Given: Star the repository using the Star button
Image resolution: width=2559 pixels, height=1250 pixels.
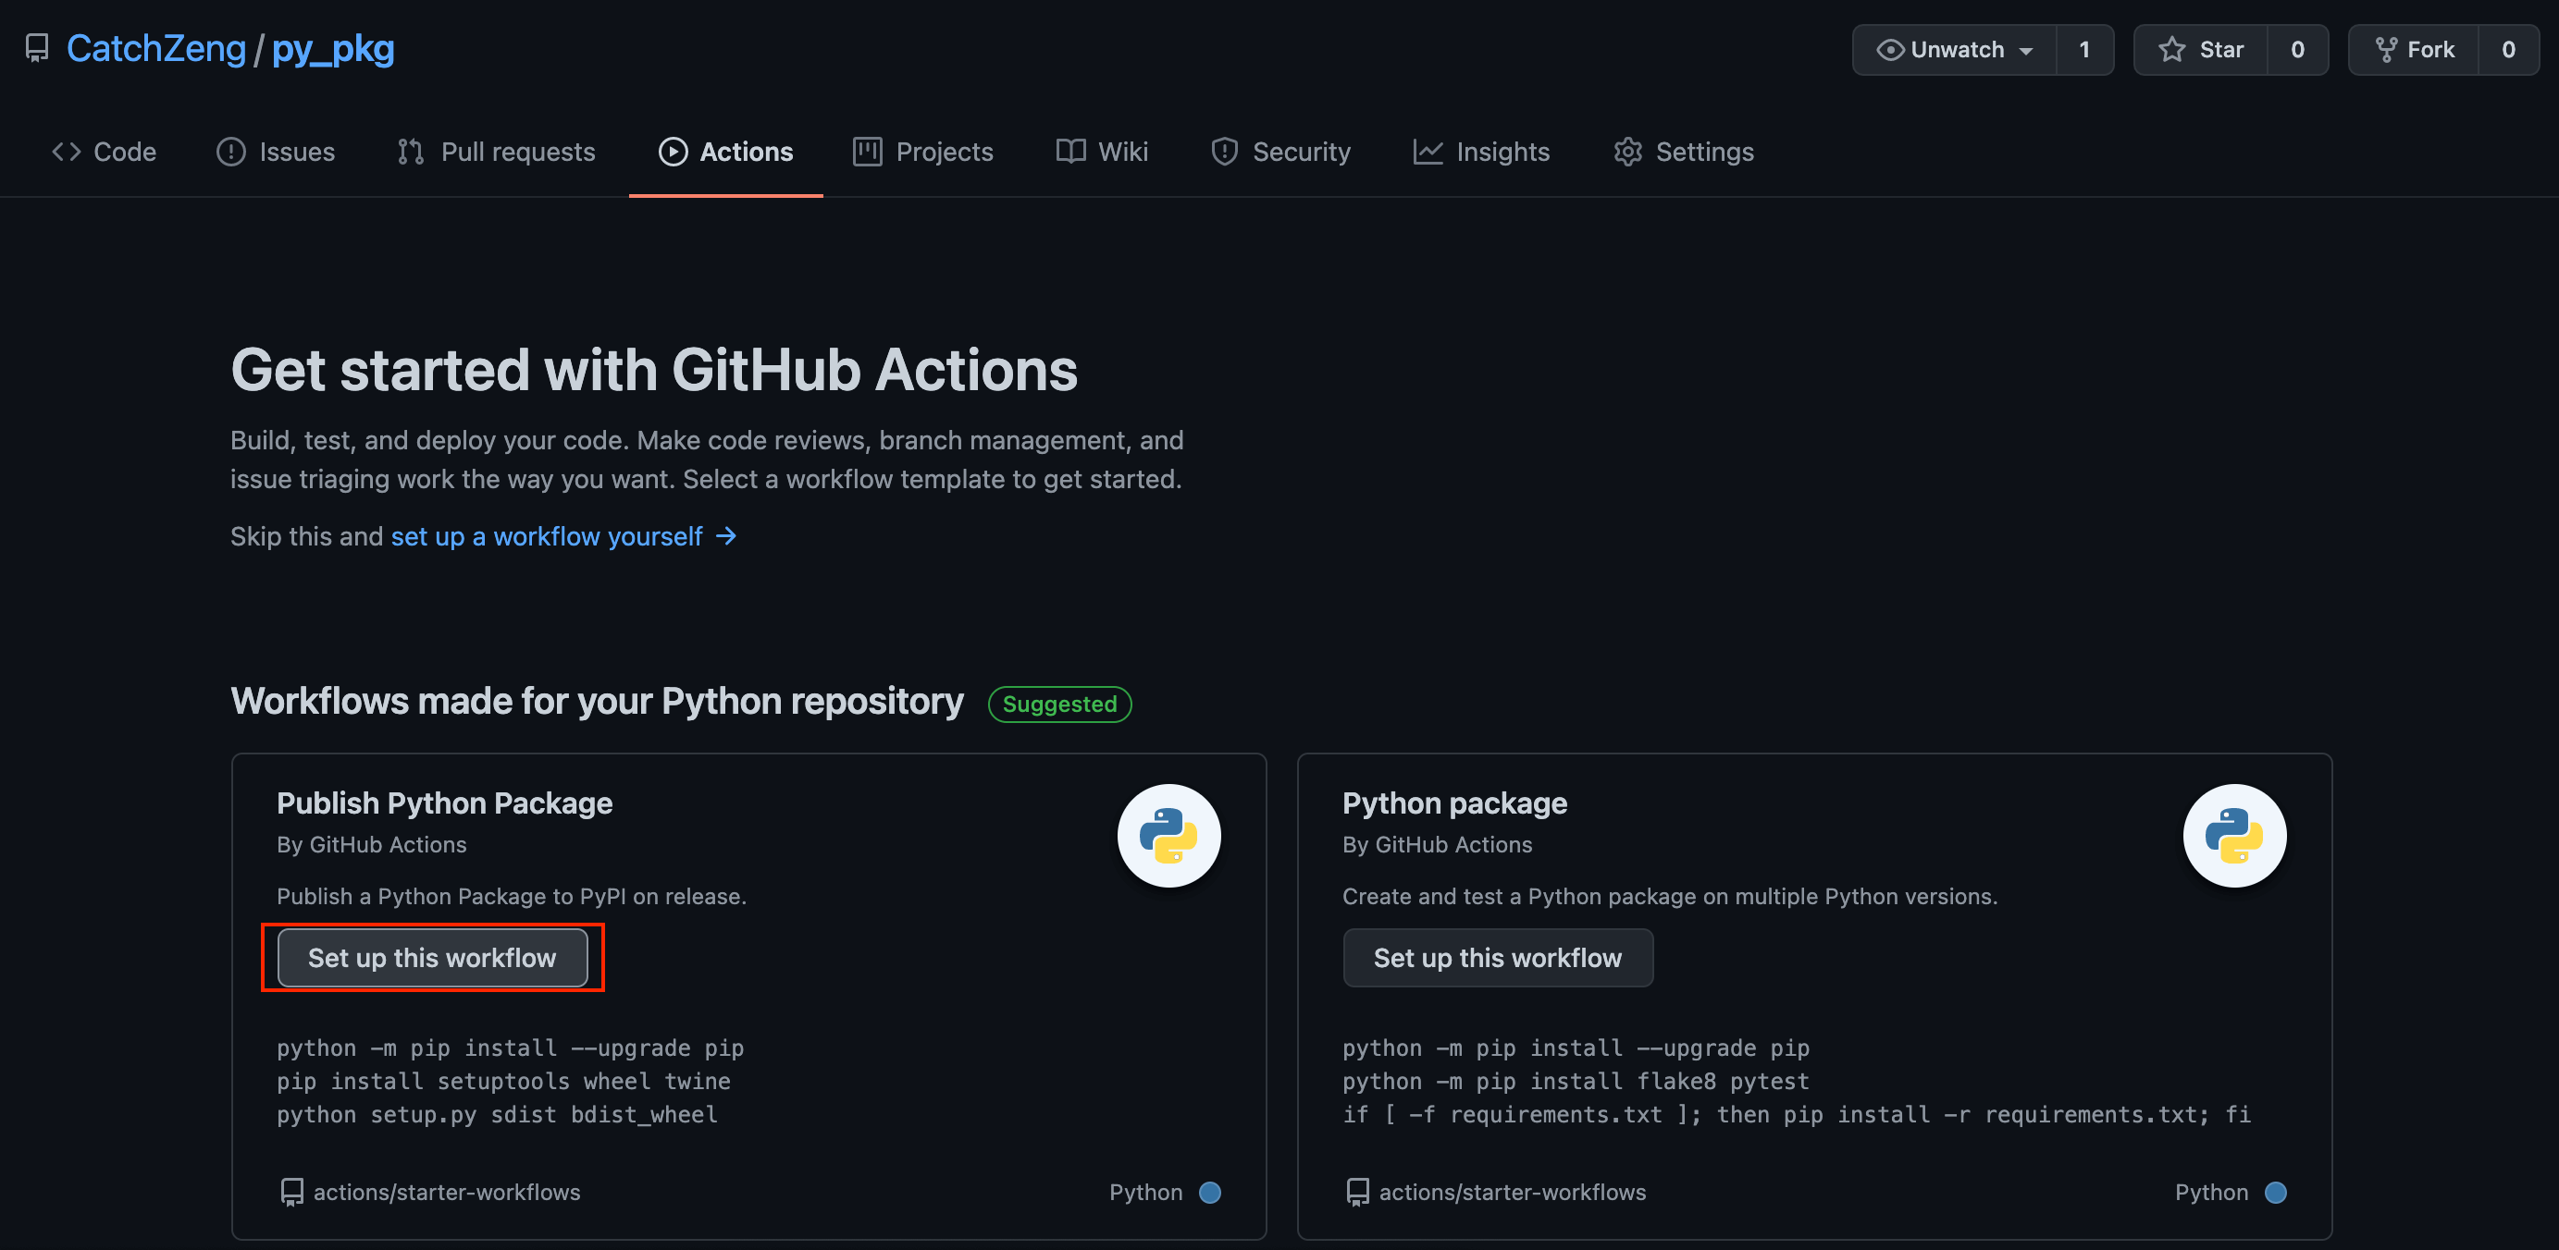Looking at the screenshot, I should pos(2201,50).
